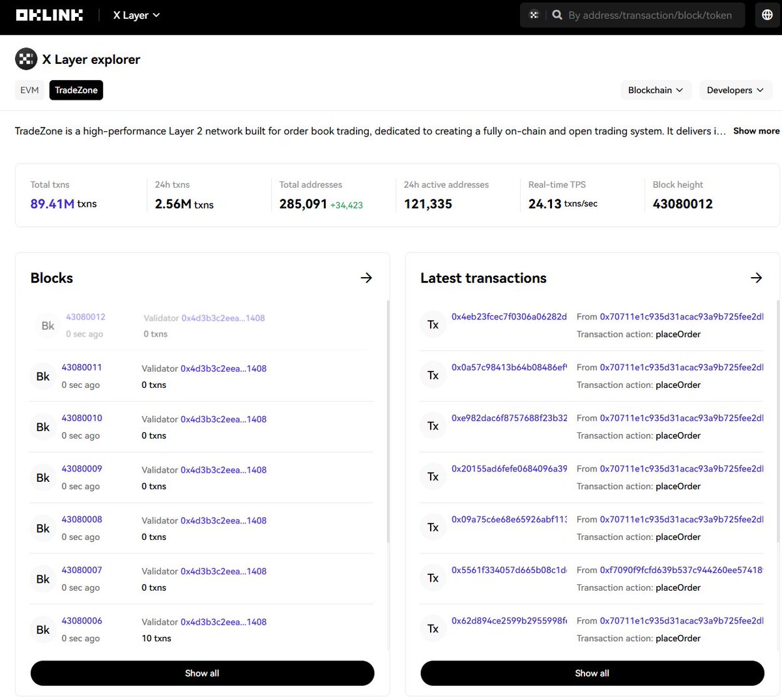Open block 43080009 link

tap(81, 469)
